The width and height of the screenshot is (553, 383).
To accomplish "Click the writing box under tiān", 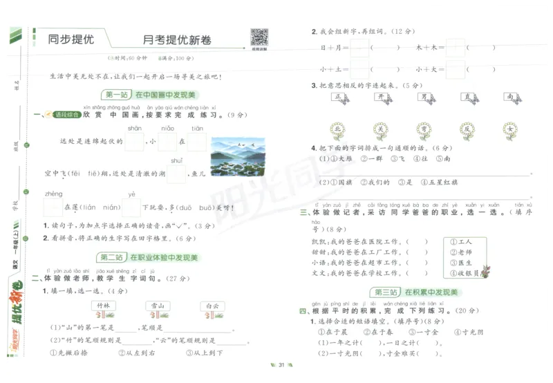I will (197, 142).
